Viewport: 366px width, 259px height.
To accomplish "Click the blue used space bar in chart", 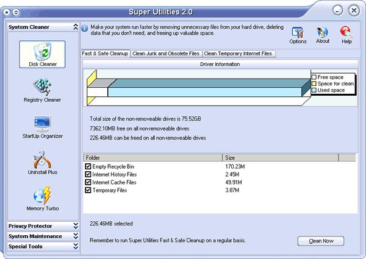I will (205, 92).
